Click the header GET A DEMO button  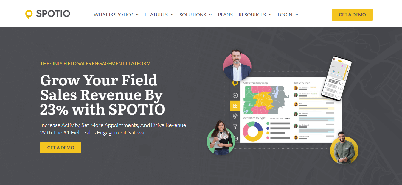(x=352, y=15)
